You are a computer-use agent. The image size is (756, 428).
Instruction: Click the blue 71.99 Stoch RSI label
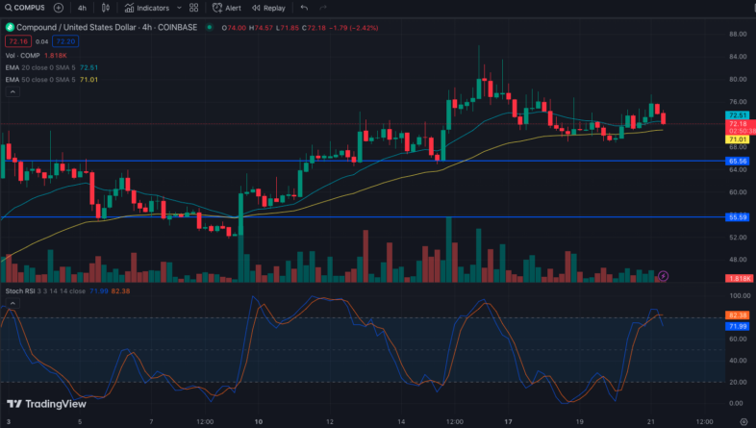point(738,326)
